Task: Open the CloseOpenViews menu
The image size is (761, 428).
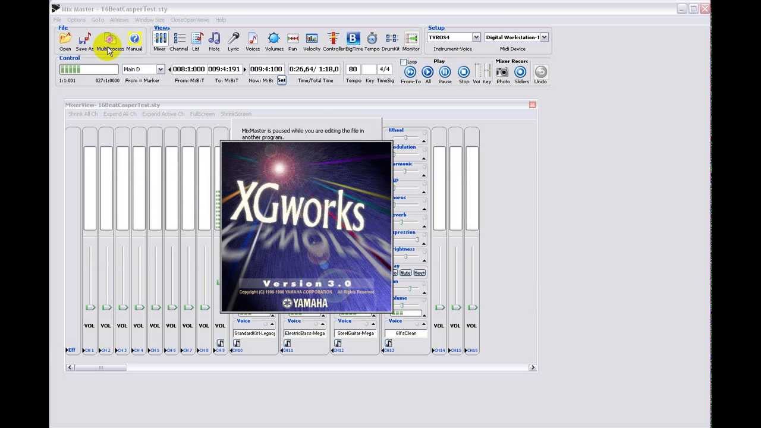Action: tap(190, 20)
